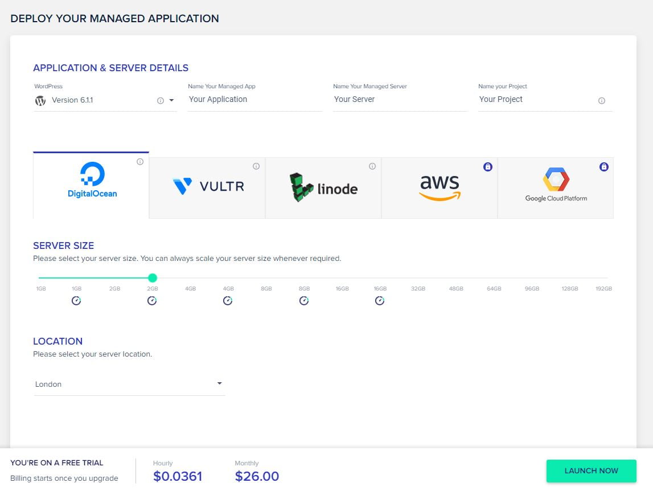Click the lock icon on Google Cloud Platform

[x=603, y=167]
